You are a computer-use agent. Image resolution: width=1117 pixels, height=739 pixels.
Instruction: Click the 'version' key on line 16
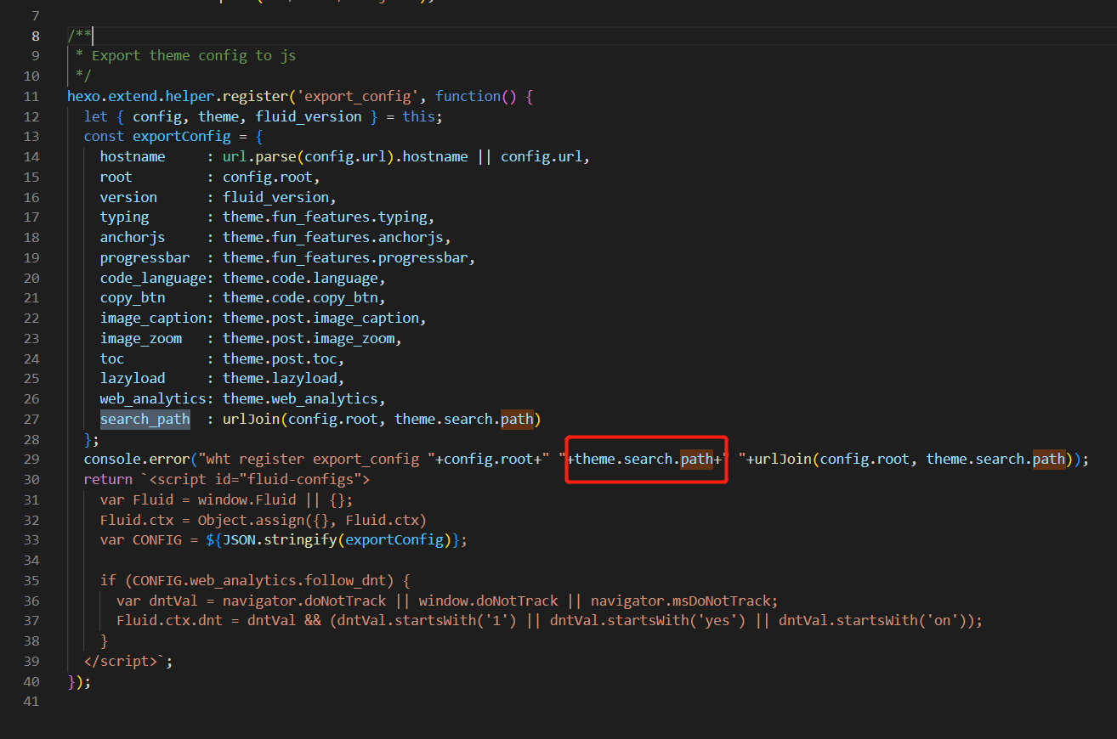128,197
